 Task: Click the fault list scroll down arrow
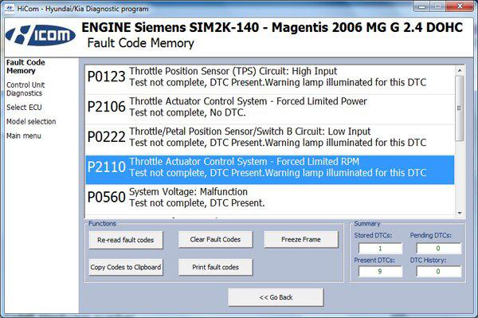[460, 213]
